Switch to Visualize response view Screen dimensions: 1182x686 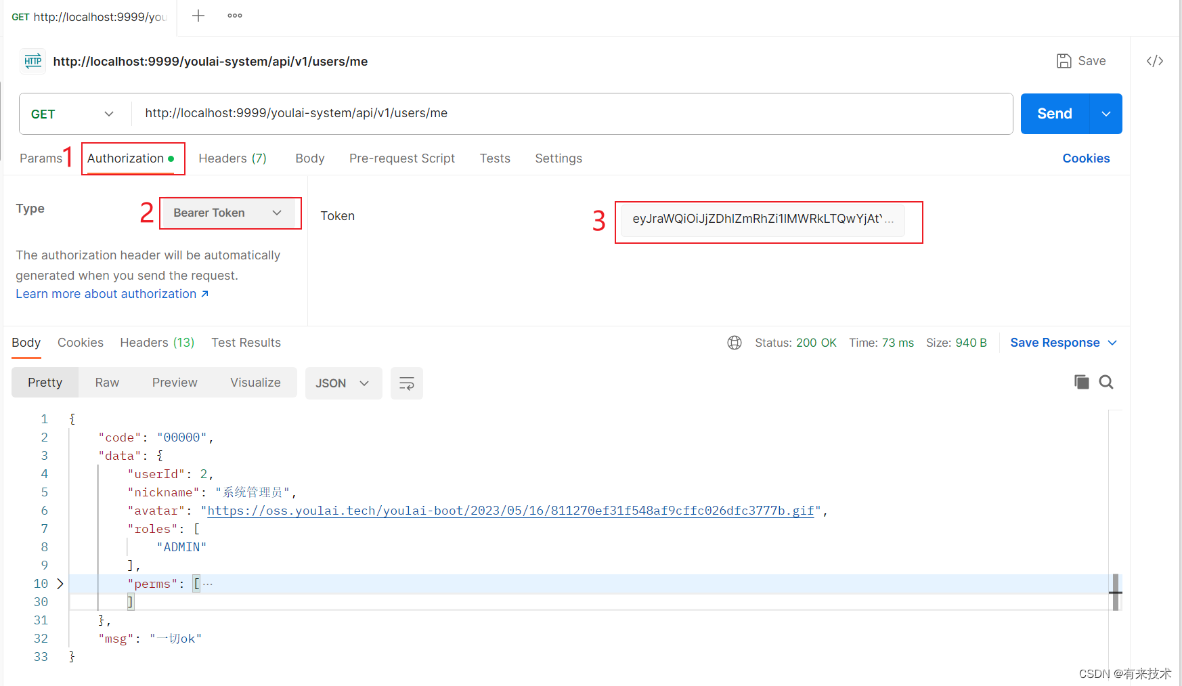pos(255,383)
